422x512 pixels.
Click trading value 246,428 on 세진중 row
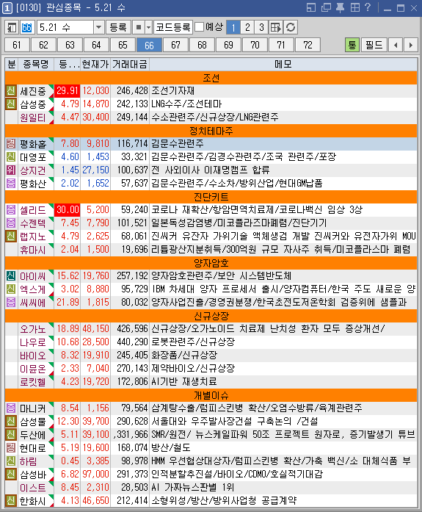coord(132,91)
